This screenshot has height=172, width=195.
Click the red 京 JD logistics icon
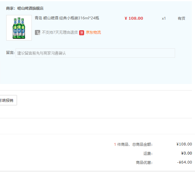point(82,33)
